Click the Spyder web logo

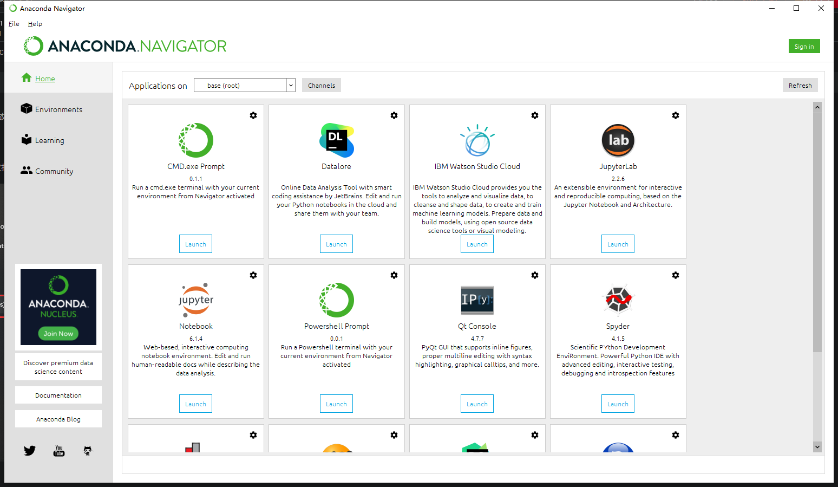click(618, 300)
